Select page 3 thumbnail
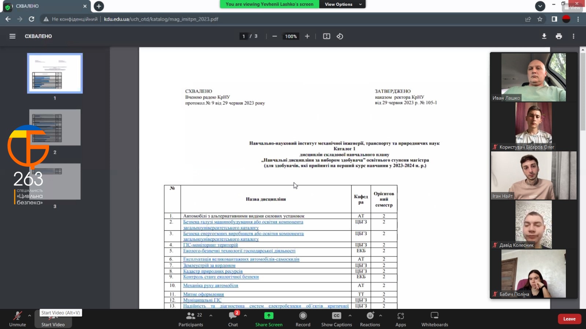Image resolution: width=586 pixels, height=329 pixels. tap(55, 181)
